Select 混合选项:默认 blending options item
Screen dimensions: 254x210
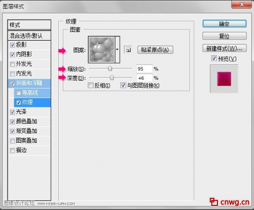pyautogui.click(x=29, y=36)
